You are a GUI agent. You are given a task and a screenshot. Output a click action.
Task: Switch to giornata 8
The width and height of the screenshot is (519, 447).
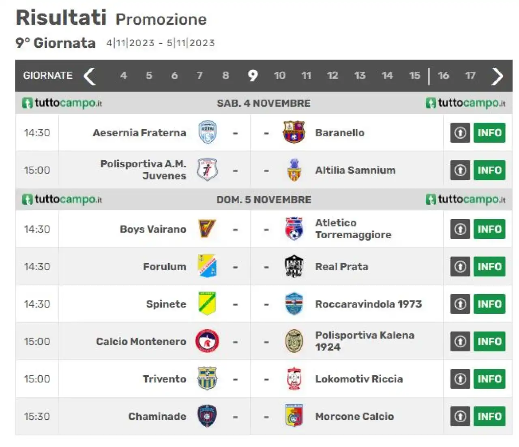225,76
